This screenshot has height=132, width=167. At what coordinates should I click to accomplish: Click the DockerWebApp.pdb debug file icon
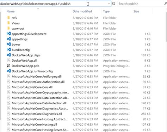8,66
